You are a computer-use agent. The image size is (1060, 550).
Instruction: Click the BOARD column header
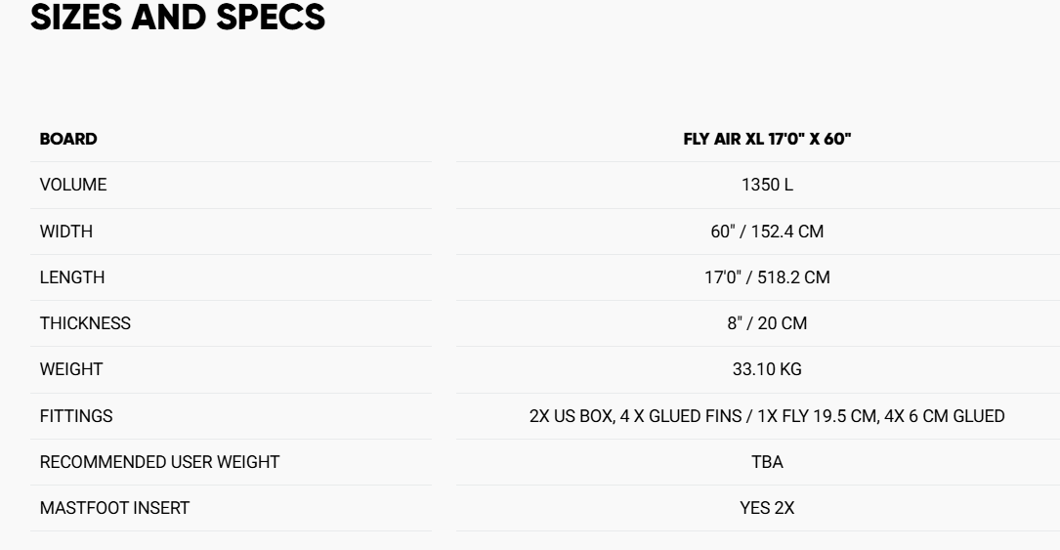(x=68, y=139)
